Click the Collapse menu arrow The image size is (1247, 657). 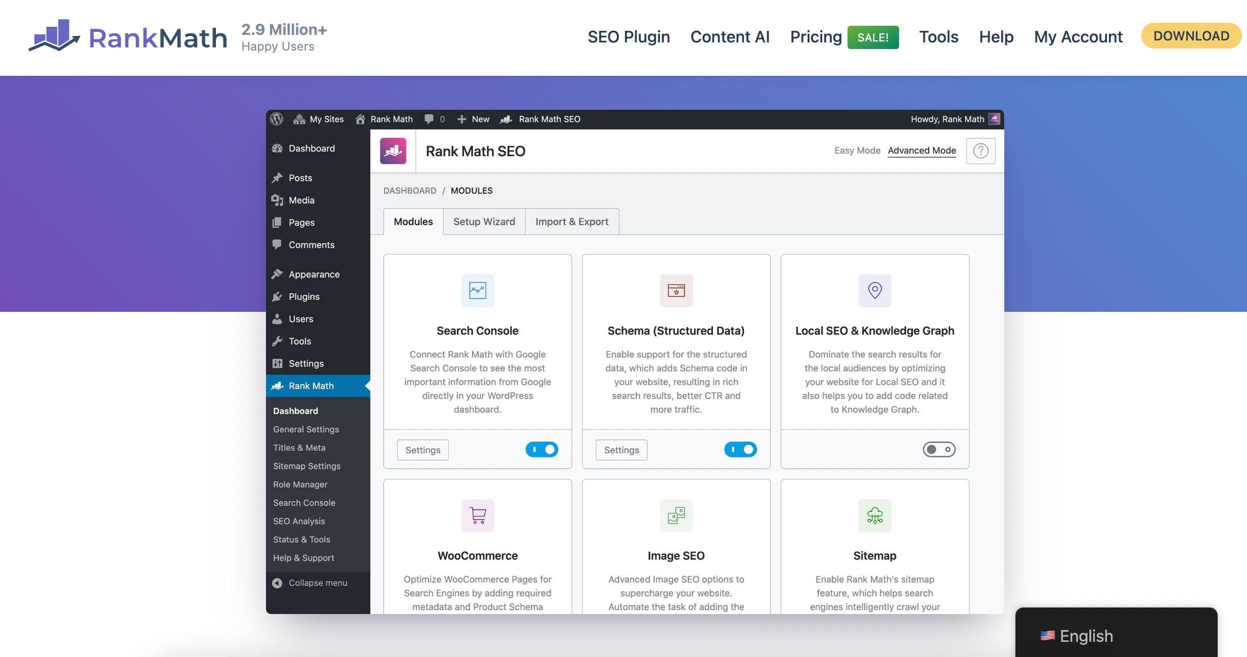coord(277,583)
